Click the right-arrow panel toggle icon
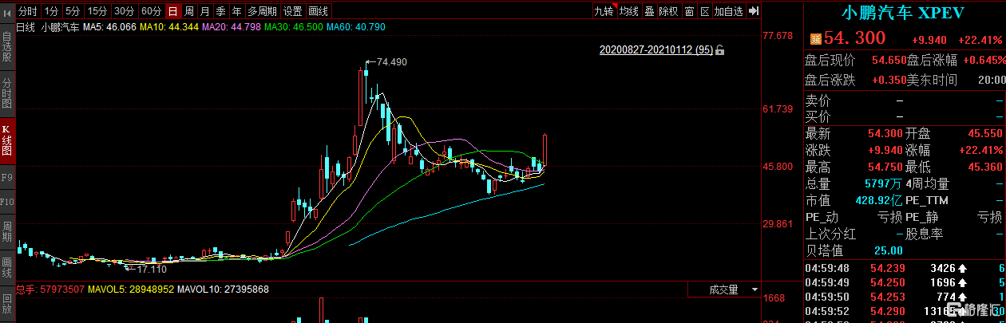Image resolution: width=1006 pixels, height=323 pixels. [753, 11]
